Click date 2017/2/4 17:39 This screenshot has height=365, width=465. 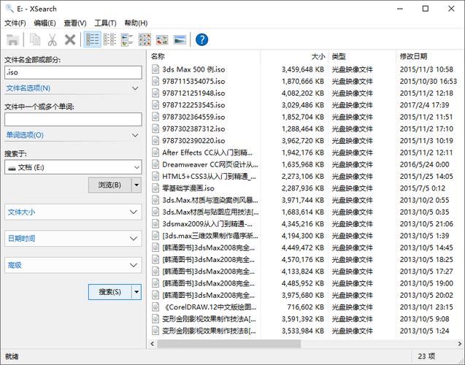[424, 105]
